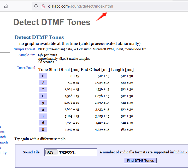Click the blue Detect DTMF Tones heading

(39, 37)
